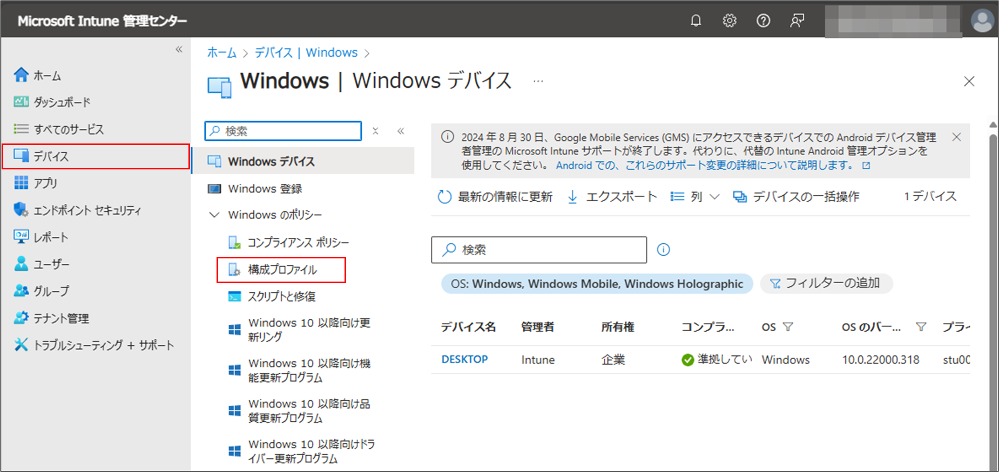Click the info icon beside device search
Screen dimensions: 999x472
(663, 250)
